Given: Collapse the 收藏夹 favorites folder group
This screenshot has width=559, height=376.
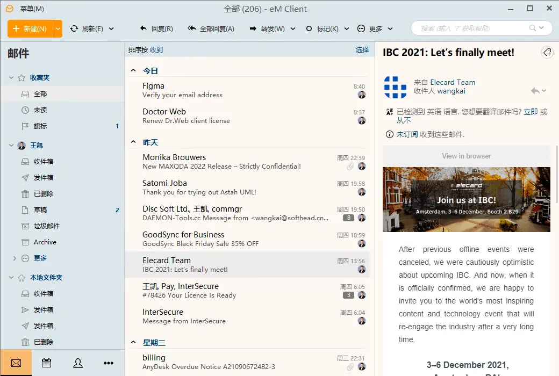Looking at the screenshot, I should pyautogui.click(x=11, y=78).
